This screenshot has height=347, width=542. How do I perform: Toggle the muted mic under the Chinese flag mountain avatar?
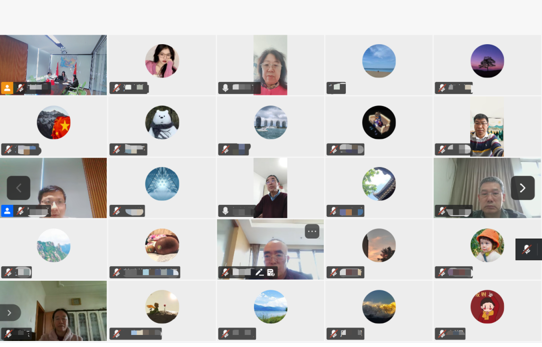pyautogui.click(x=9, y=150)
